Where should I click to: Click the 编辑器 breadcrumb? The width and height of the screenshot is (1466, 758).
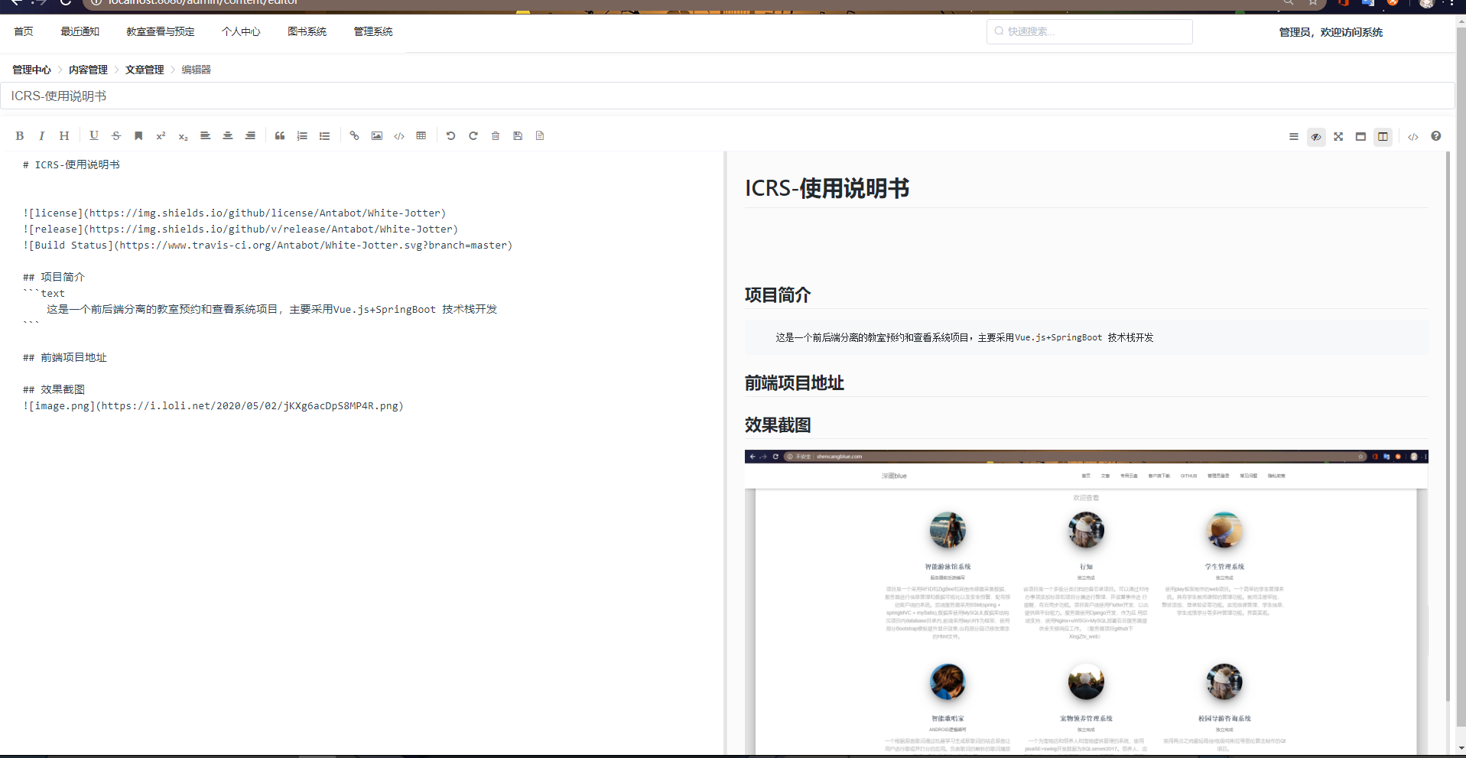[x=196, y=70]
